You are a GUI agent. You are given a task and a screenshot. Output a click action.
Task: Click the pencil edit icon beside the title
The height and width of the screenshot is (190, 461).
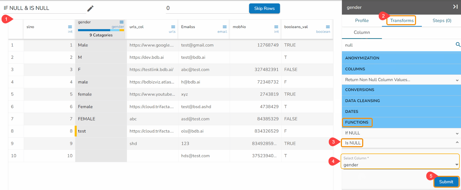[90, 9]
